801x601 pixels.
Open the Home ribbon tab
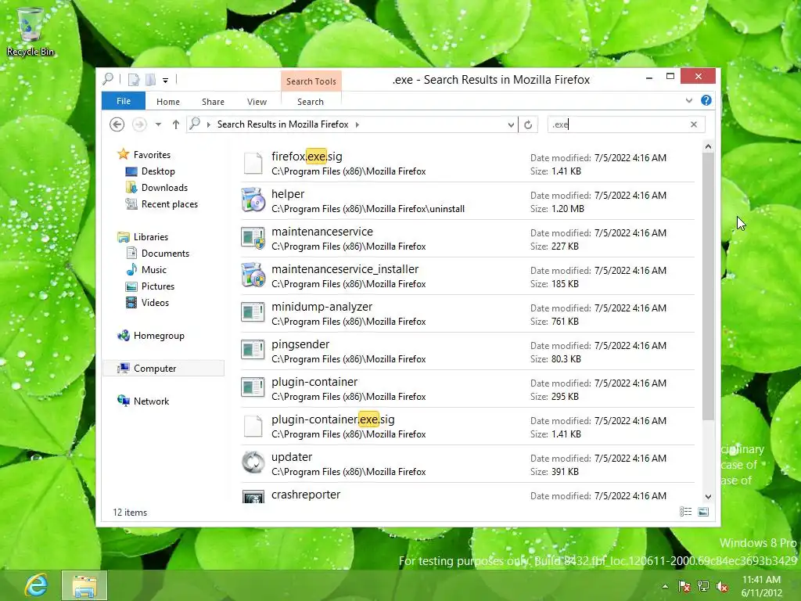(x=168, y=102)
